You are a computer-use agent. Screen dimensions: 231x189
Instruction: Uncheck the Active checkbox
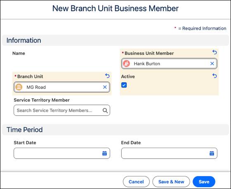124,85
